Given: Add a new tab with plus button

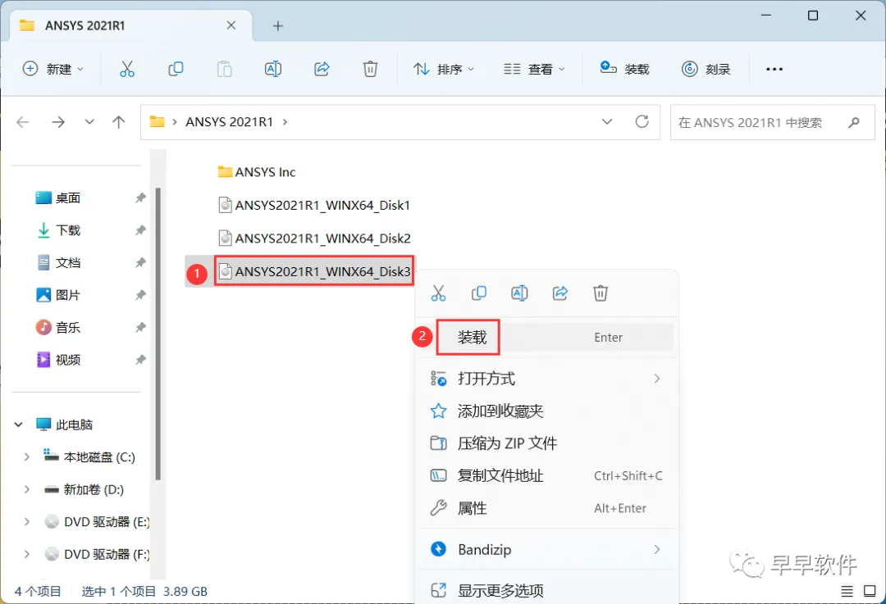Looking at the screenshot, I should [x=277, y=26].
